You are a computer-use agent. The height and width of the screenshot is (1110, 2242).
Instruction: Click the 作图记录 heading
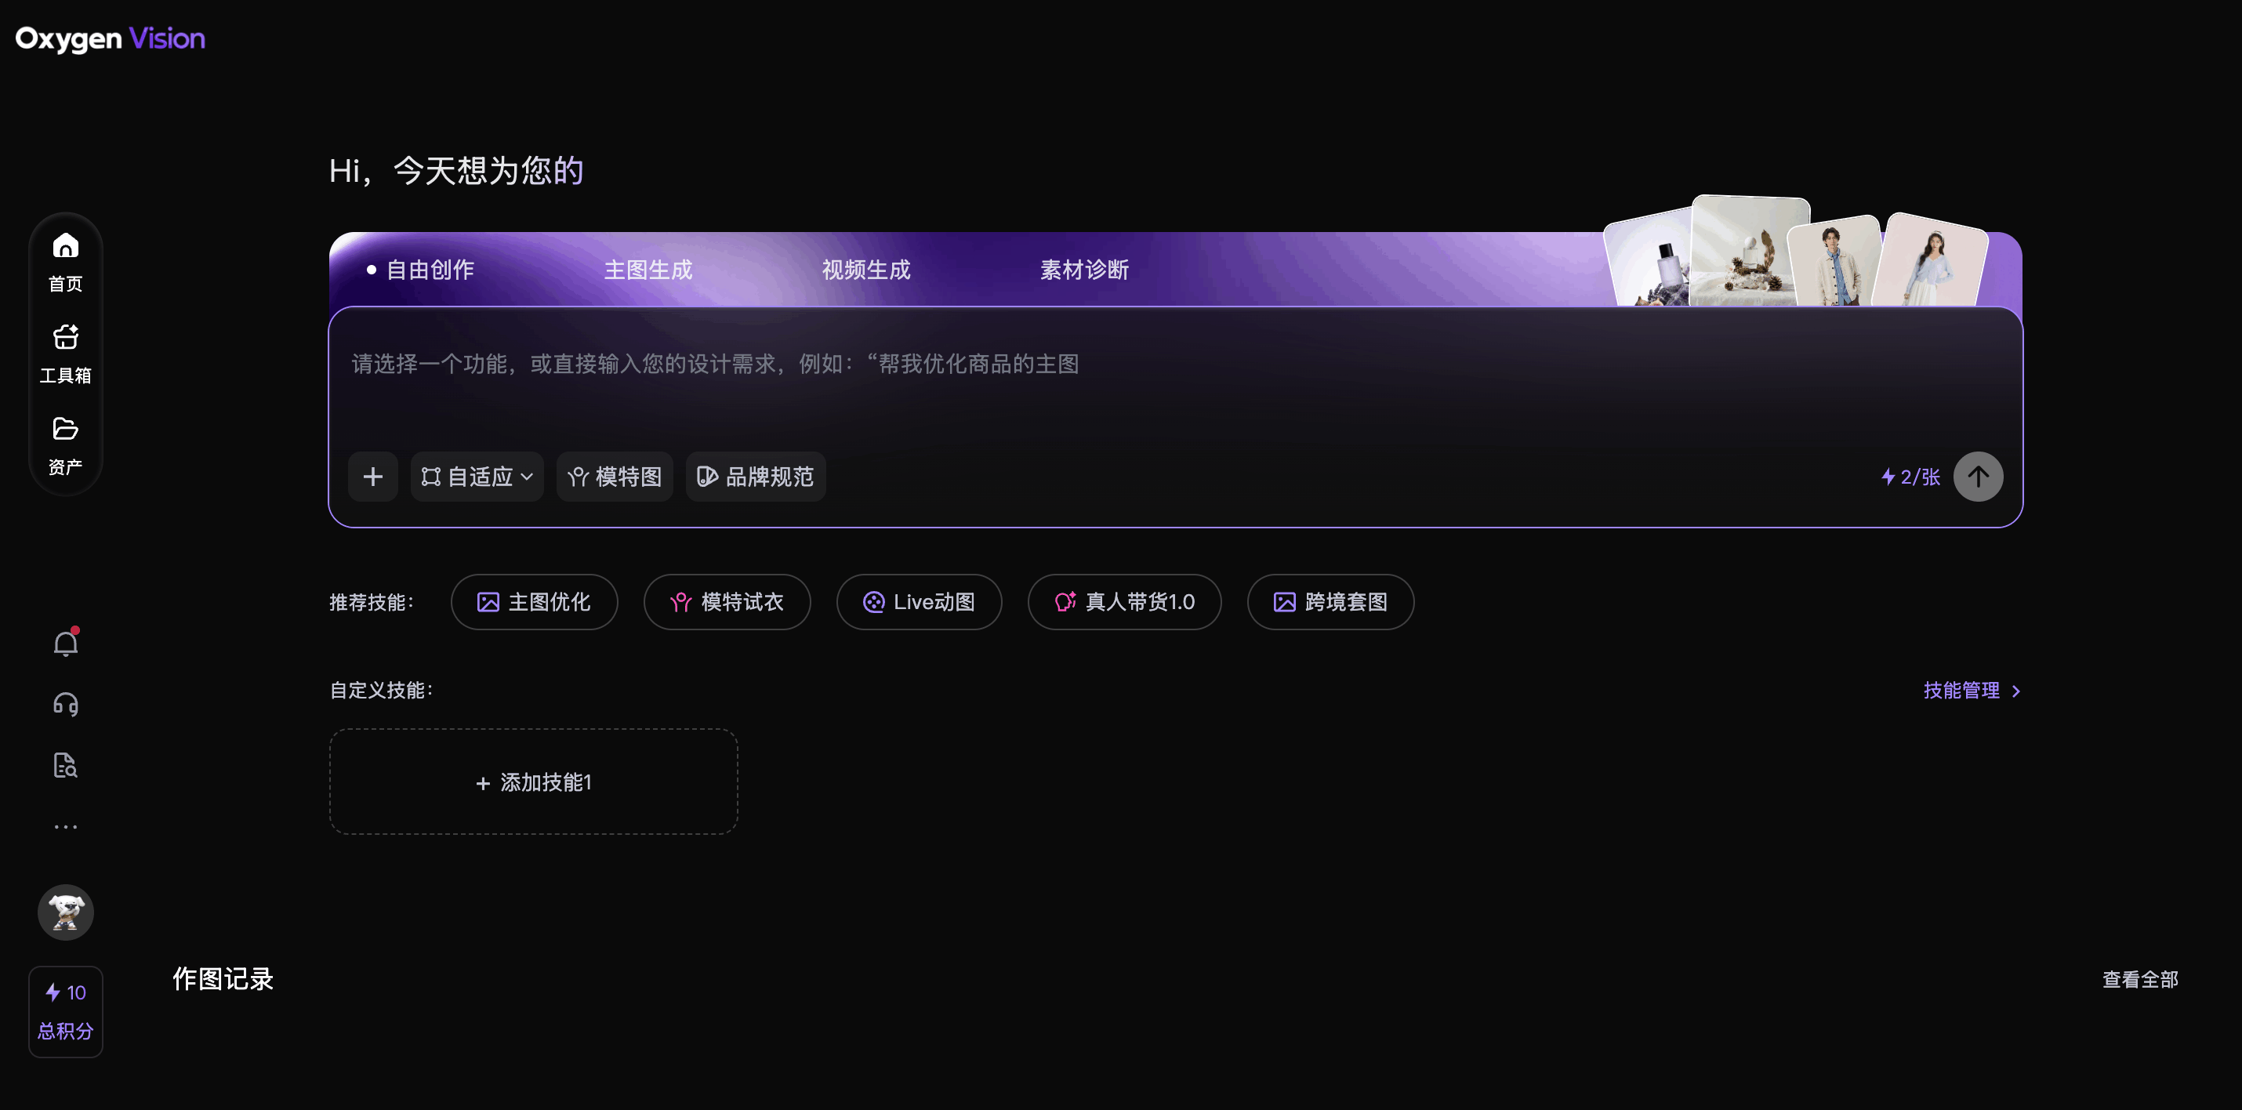223,978
